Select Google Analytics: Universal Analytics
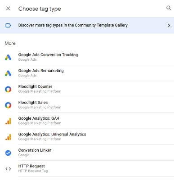Viewport: 174px width, 180px height. pyautogui.click(x=96, y=137)
